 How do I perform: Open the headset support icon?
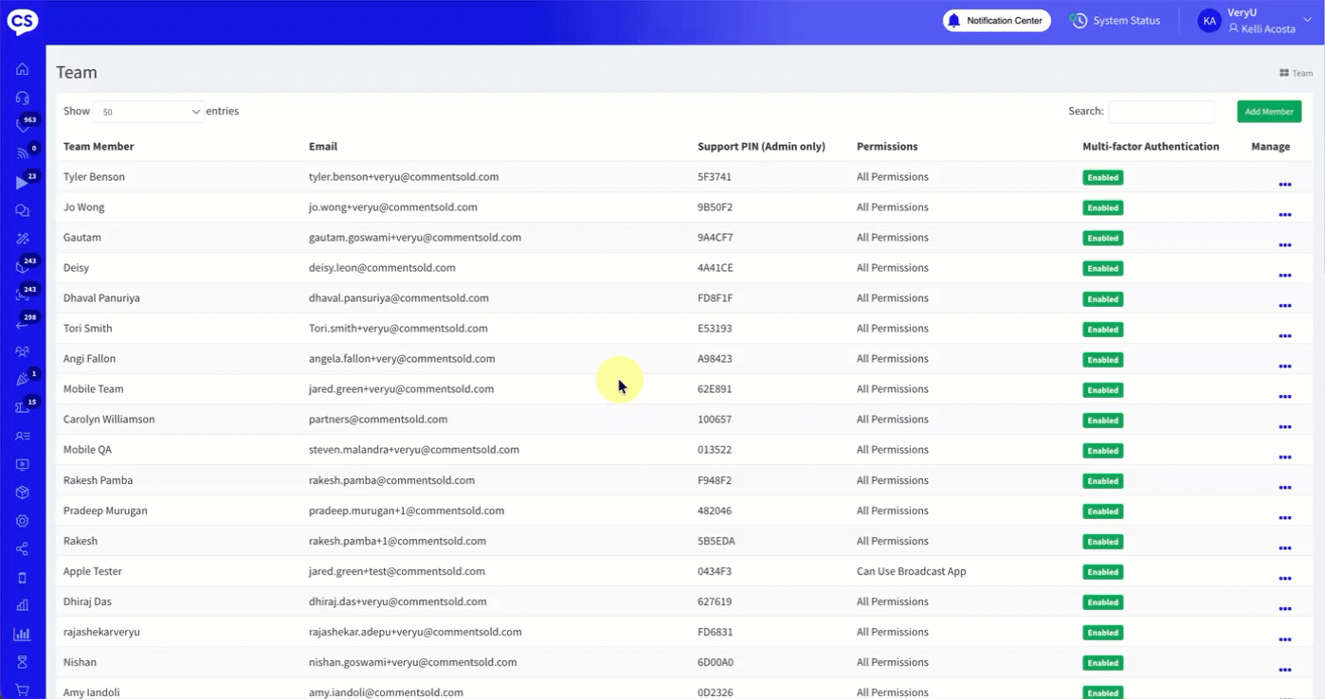click(22, 98)
